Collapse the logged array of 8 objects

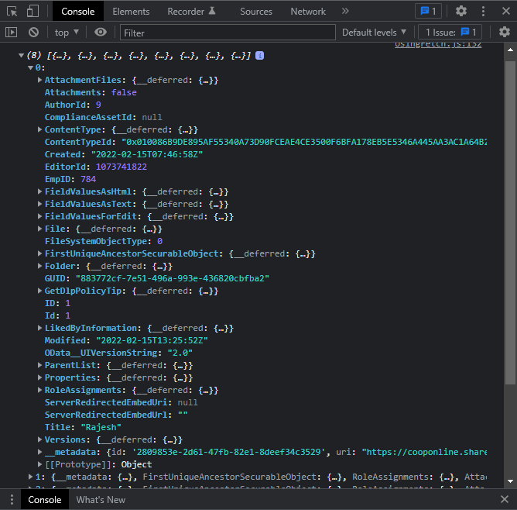coord(21,56)
